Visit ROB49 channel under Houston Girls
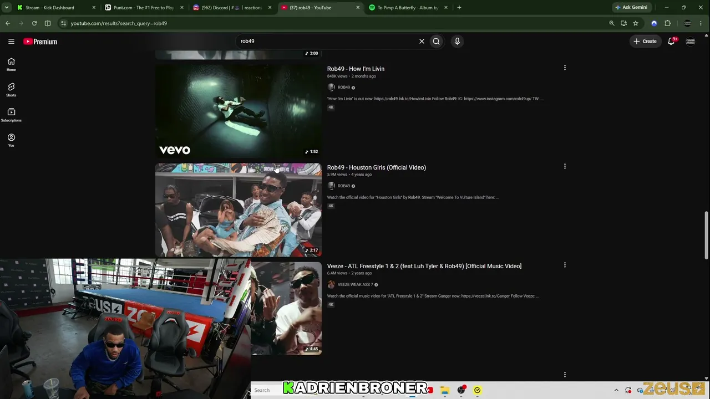The width and height of the screenshot is (710, 399). click(x=344, y=186)
